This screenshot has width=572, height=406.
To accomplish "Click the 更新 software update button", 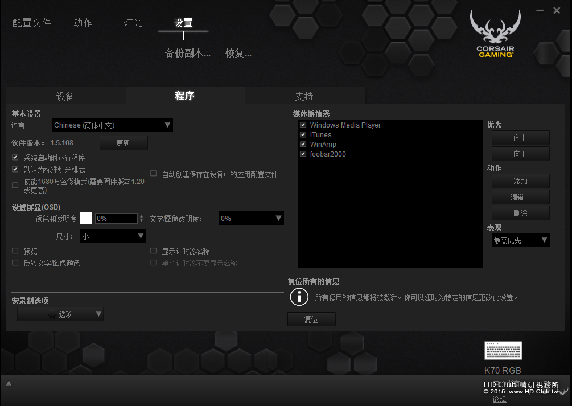I will pos(124,143).
